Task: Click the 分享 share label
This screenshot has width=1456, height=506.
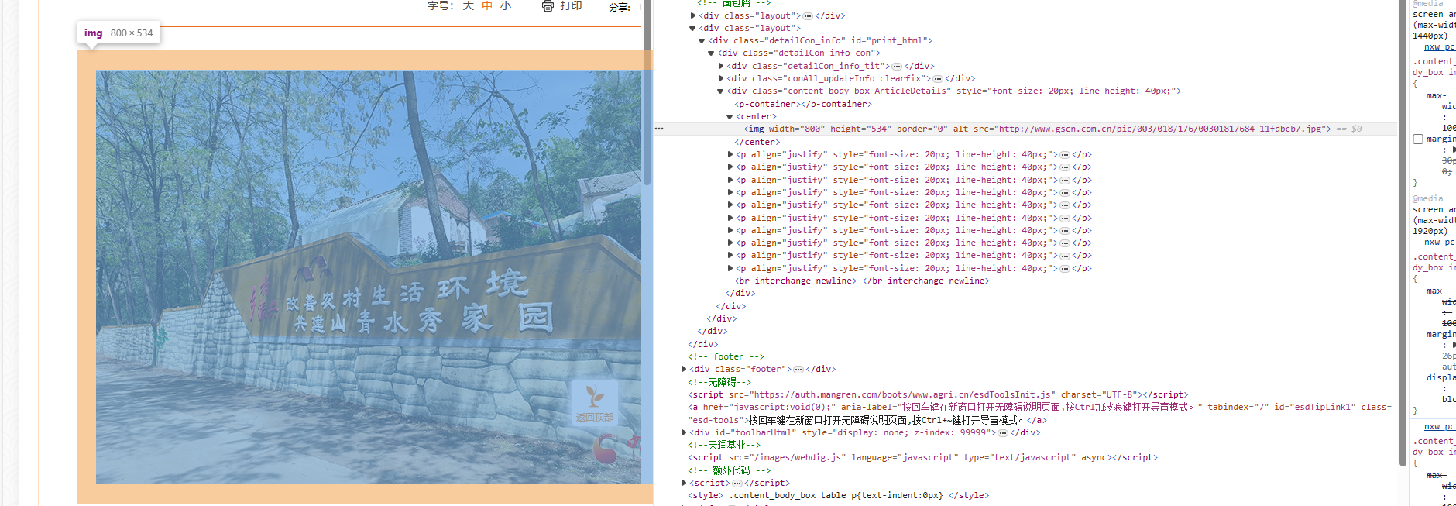Action: click(x=618, y=7)
